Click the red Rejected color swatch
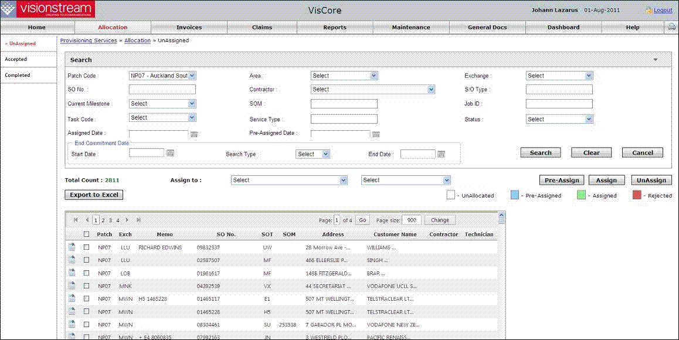679x340 pixels. (x=637, y=195)
